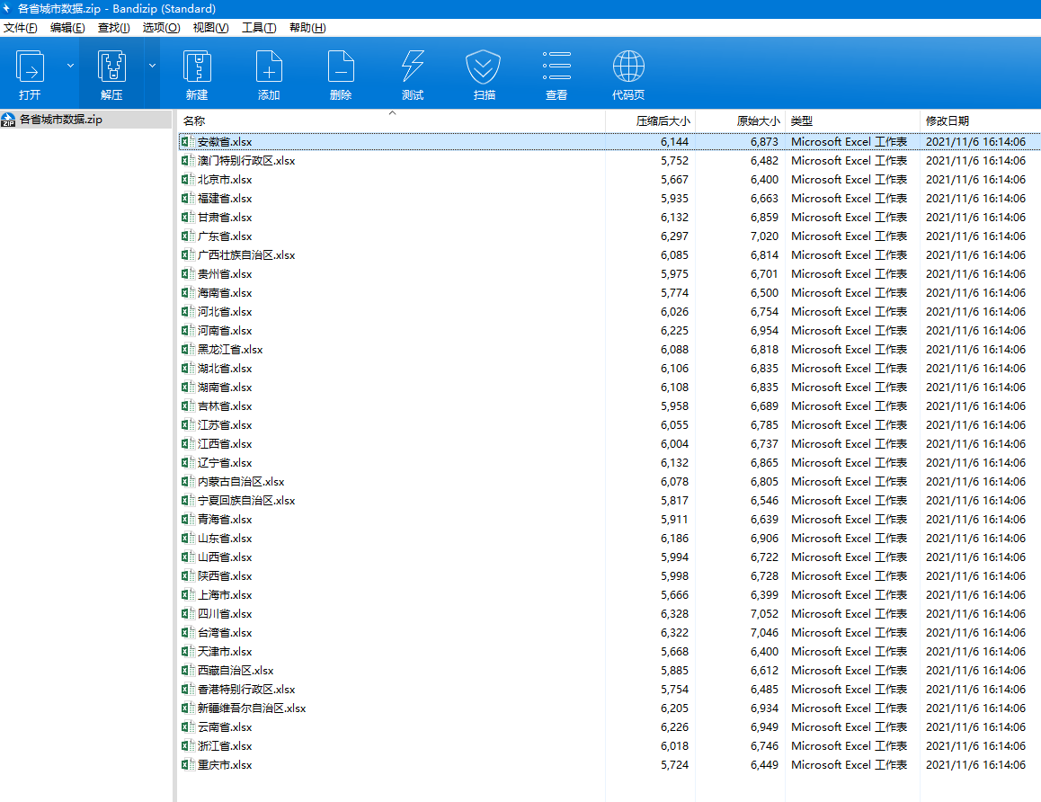Select file 广西壮族自治区.xlsx

click(246, 255)
